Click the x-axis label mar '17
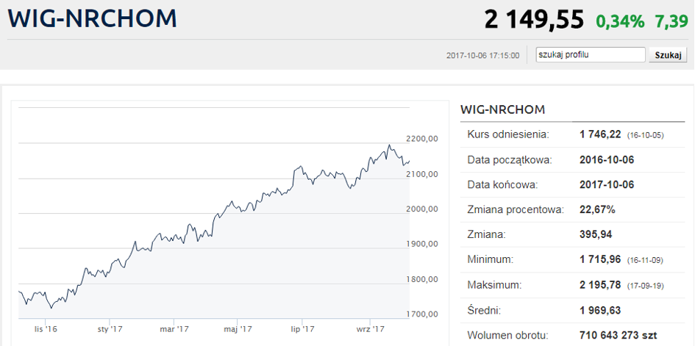Viewport: 695px width, 346px height. [174, 329]
